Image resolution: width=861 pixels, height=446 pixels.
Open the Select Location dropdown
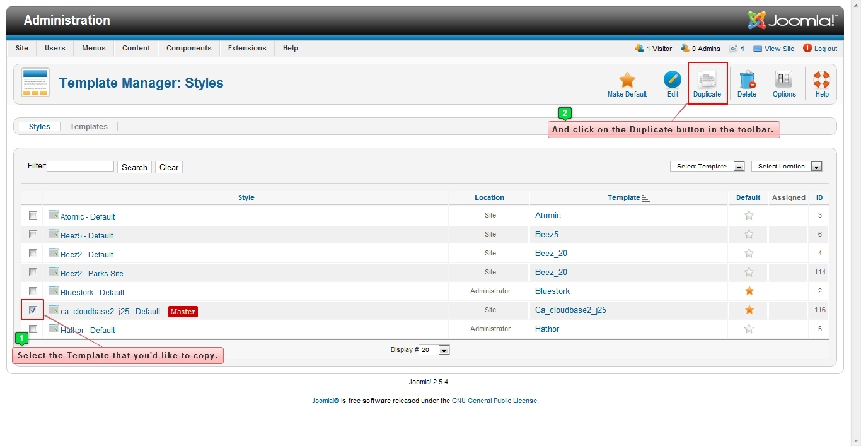point(787,167)
